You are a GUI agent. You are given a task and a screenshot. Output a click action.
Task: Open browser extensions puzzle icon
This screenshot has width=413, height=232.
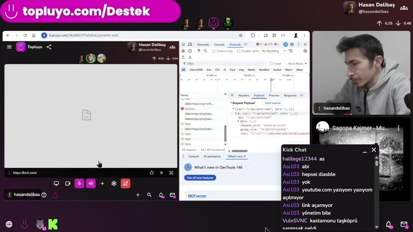[253, 35]
